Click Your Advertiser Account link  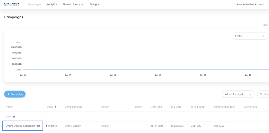(x=250, y=4)
